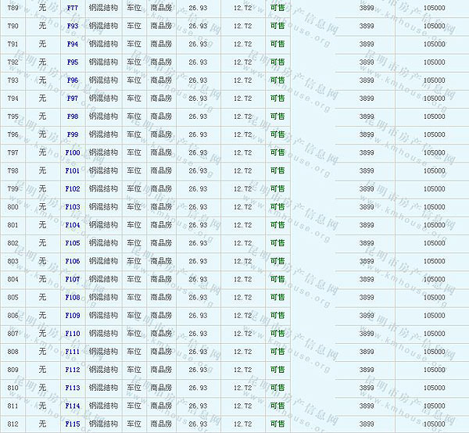Image resolution: width=469 pixels, height=433 pixels.
Task: Select the row number 810 cell
Action: tap(13, 388)
